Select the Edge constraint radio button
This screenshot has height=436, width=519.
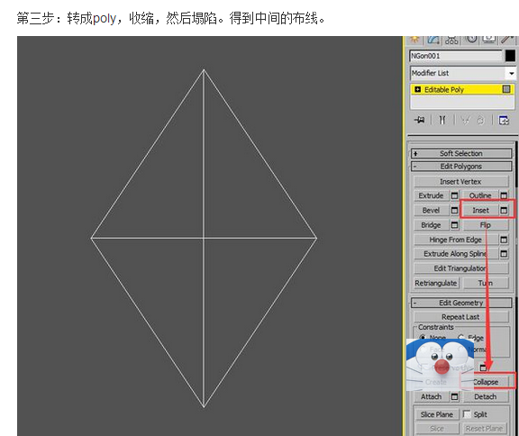pyautogui.click(x=461, y=338)
